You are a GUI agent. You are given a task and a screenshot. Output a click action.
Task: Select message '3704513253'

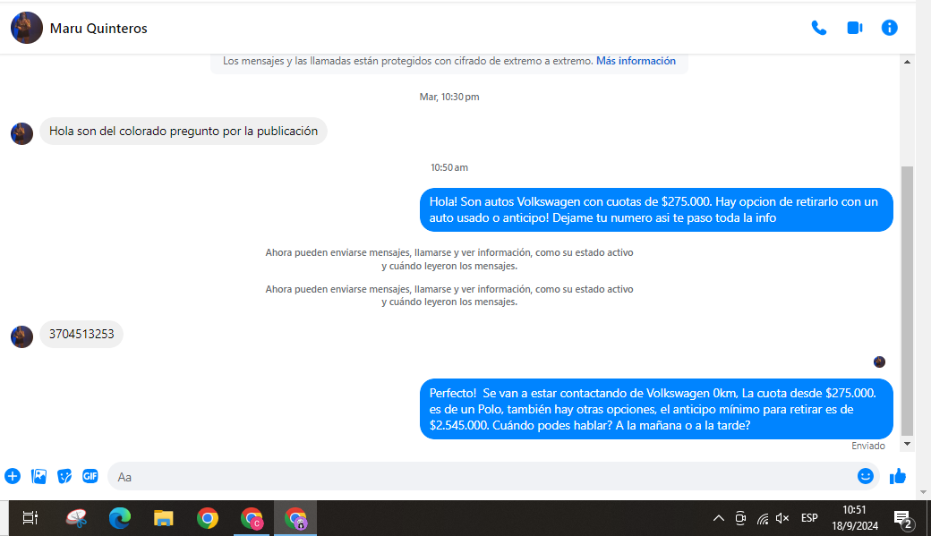(x=81, y=334)
